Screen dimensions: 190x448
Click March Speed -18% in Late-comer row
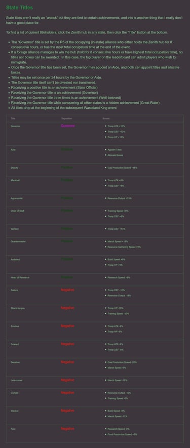(118, 380)
